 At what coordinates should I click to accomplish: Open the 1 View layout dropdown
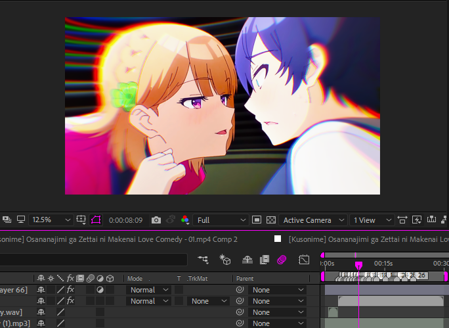point(372,220)
